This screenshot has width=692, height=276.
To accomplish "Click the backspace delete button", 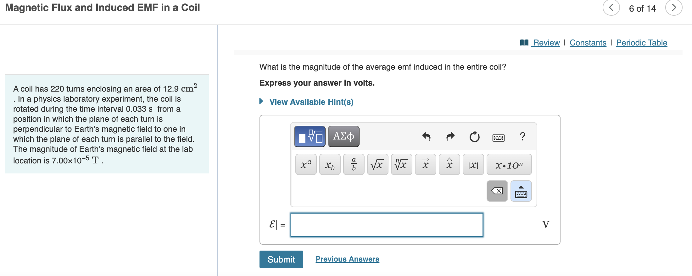I will [497, 191].
